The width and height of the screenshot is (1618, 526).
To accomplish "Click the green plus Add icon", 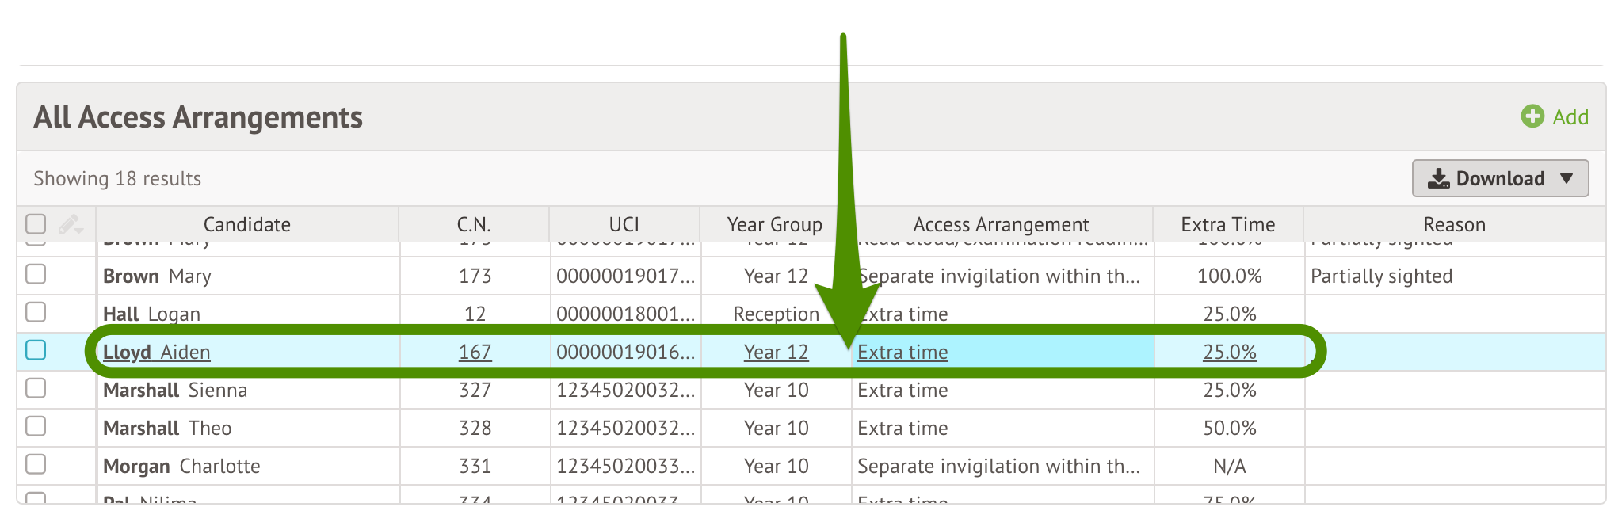I will click(x=1532, y=116).
